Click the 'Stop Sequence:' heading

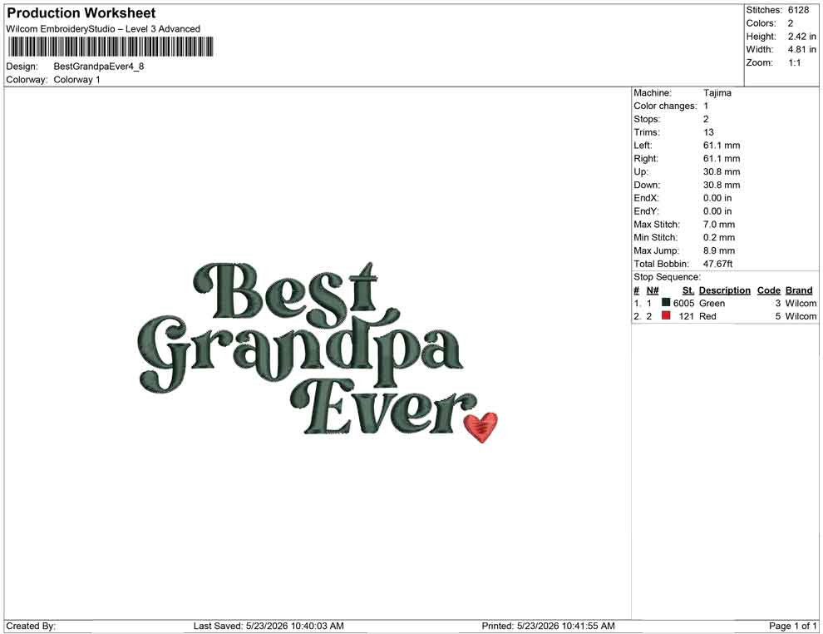[x=667, y=277]
